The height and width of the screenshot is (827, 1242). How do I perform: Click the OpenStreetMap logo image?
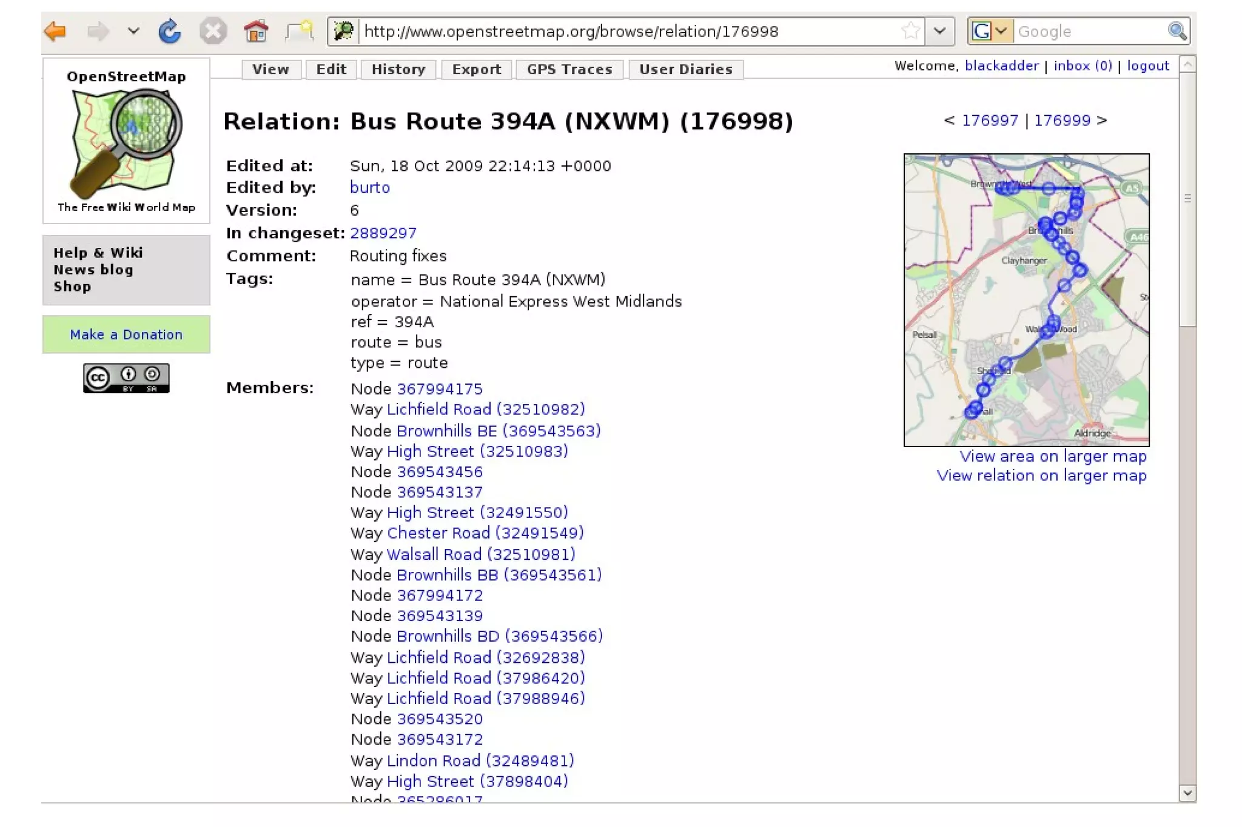126,142
